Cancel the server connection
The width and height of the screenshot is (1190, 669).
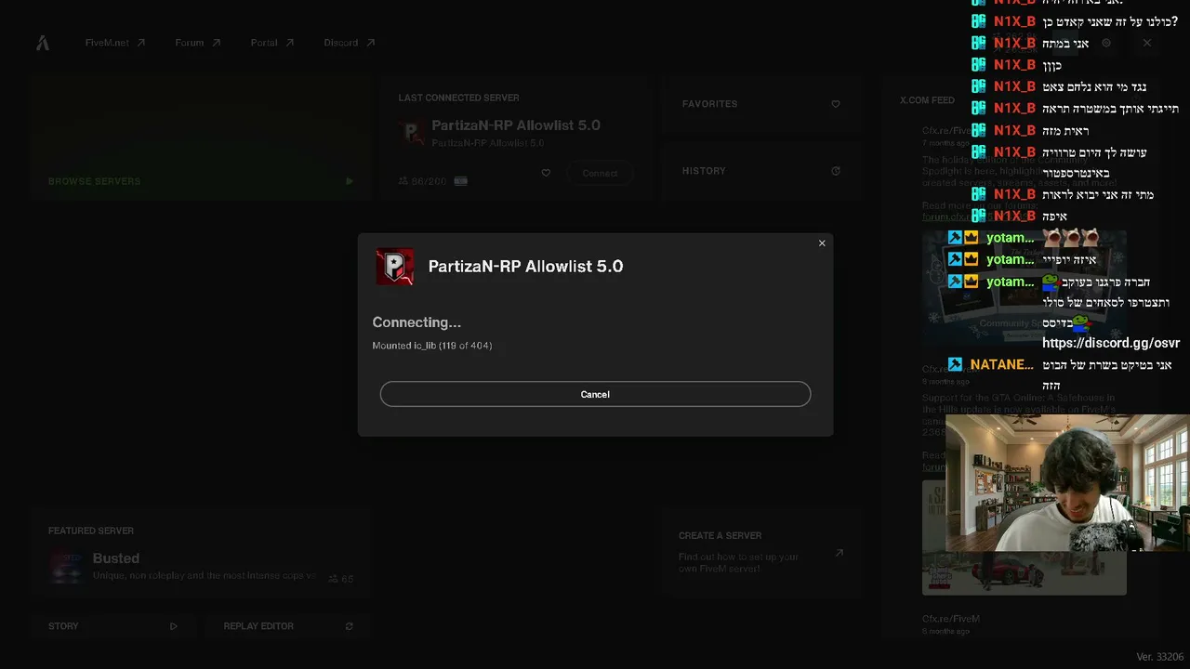595,394
